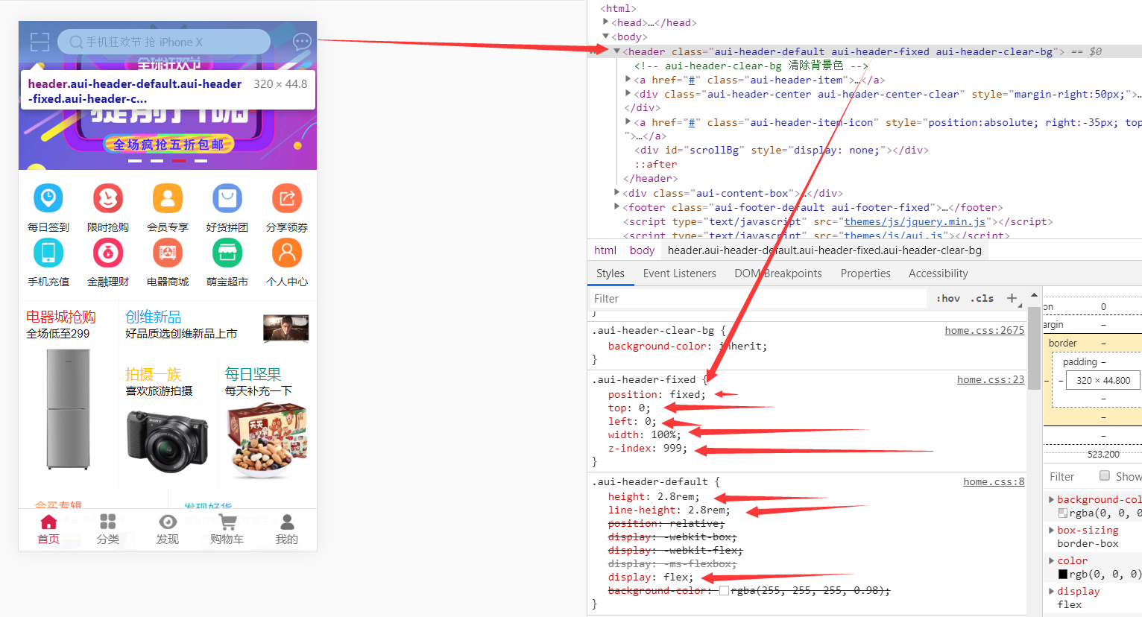Tap the scan icon in mobile header
1142x617 pixels.
[40, 42]
